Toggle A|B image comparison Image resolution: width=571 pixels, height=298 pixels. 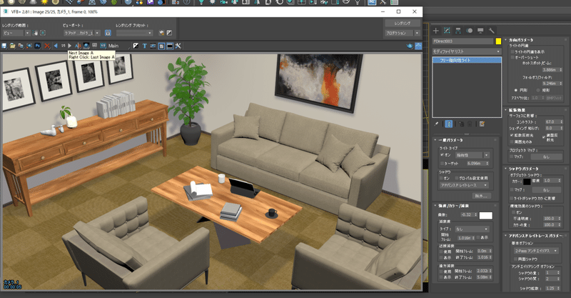[x=78, y=46]
